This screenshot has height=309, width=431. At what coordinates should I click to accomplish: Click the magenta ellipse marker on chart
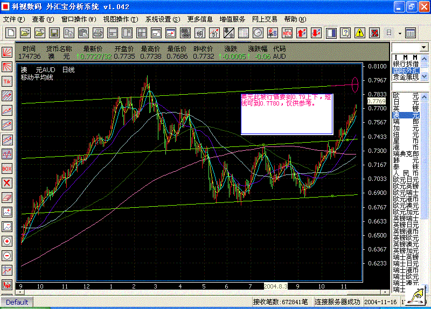point(355,85)
